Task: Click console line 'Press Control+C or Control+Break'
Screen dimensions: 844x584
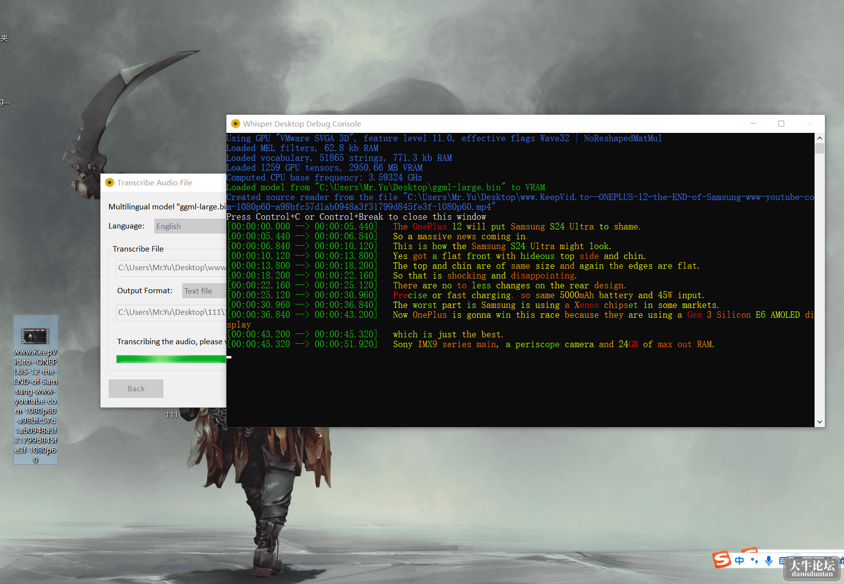Action: tap(356, 217)
